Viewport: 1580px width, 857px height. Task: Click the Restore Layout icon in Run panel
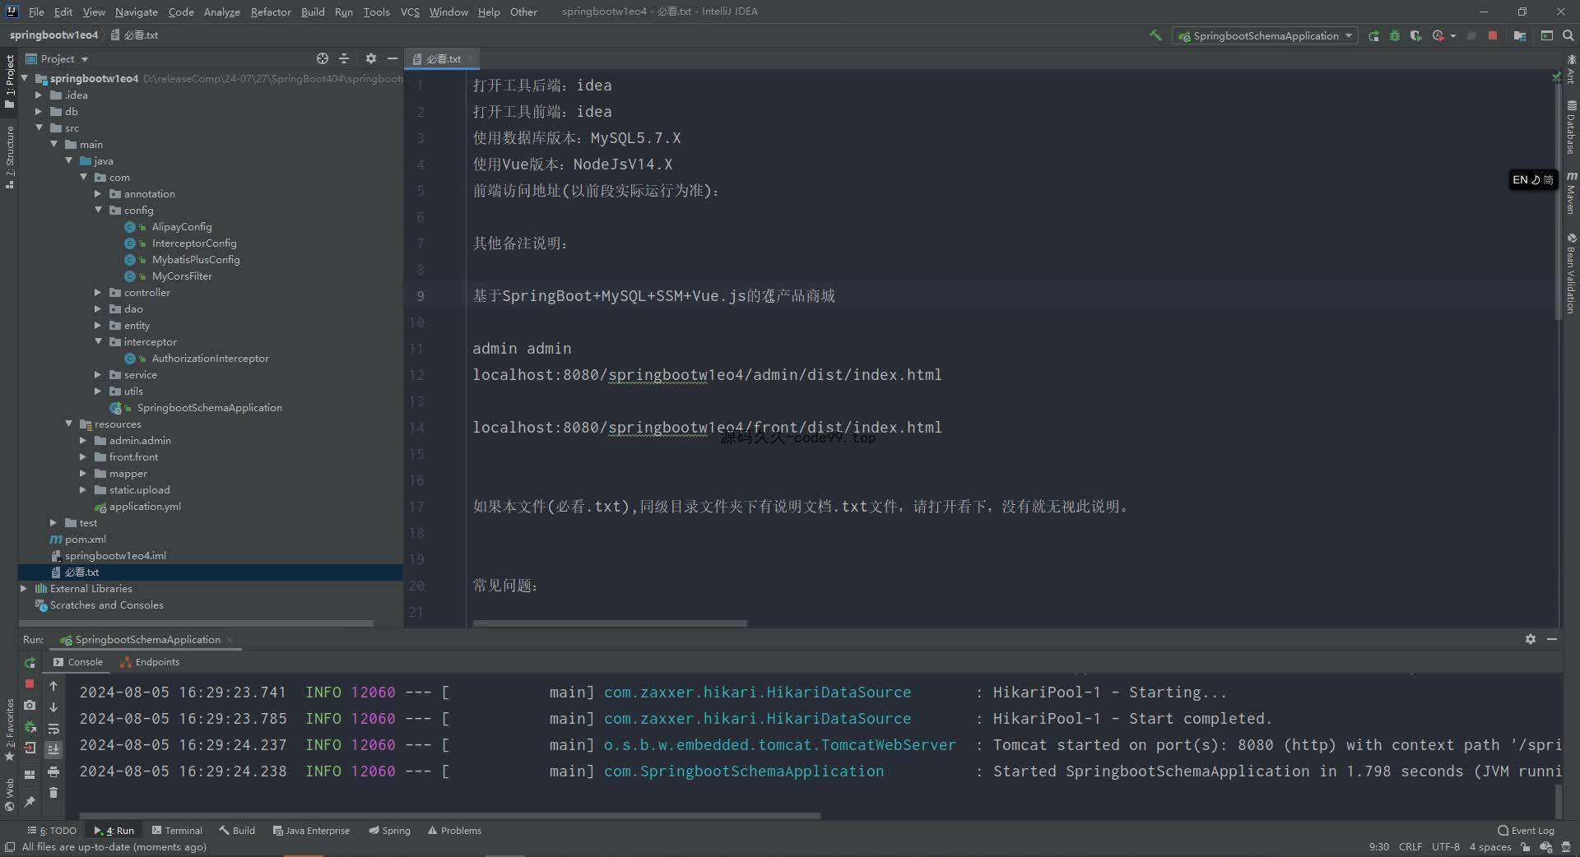click(x=30, y=774)
